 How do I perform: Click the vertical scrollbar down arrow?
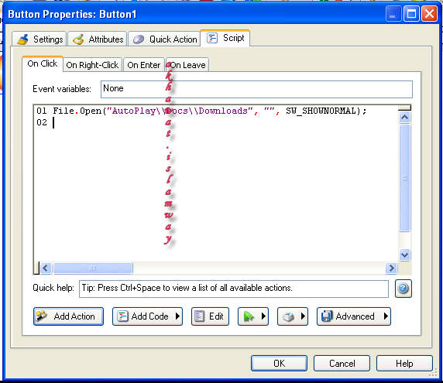coord(404,255)
